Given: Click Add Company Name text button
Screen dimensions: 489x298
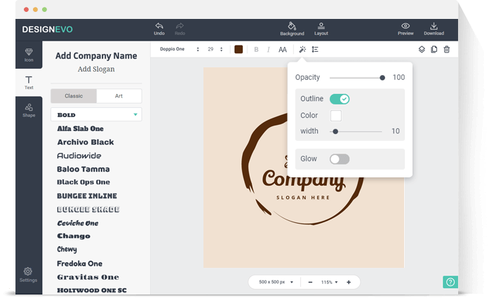Looking at the screenshot, I should point(96,56).
